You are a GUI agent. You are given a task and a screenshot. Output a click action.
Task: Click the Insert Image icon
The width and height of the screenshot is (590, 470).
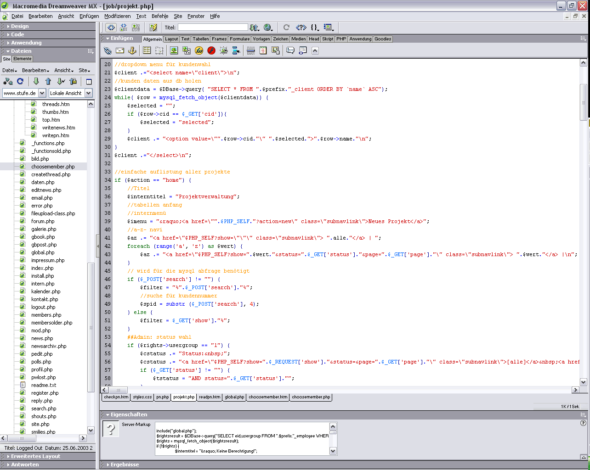174,50
